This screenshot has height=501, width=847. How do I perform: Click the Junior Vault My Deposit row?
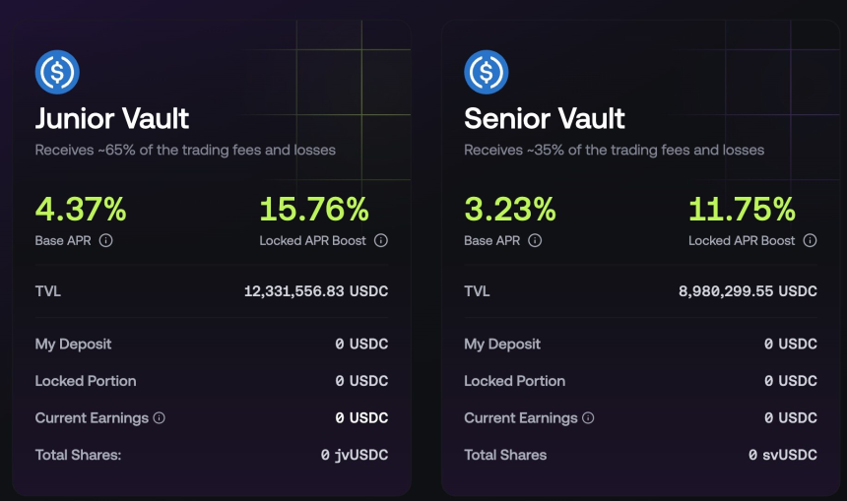click(x=212, y=344)
